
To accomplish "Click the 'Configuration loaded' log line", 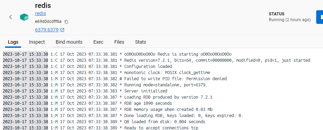I will coord(87,67).
